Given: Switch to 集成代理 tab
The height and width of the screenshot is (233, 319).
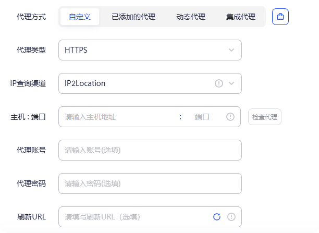Looking at the screenshot, I should 241,17.
